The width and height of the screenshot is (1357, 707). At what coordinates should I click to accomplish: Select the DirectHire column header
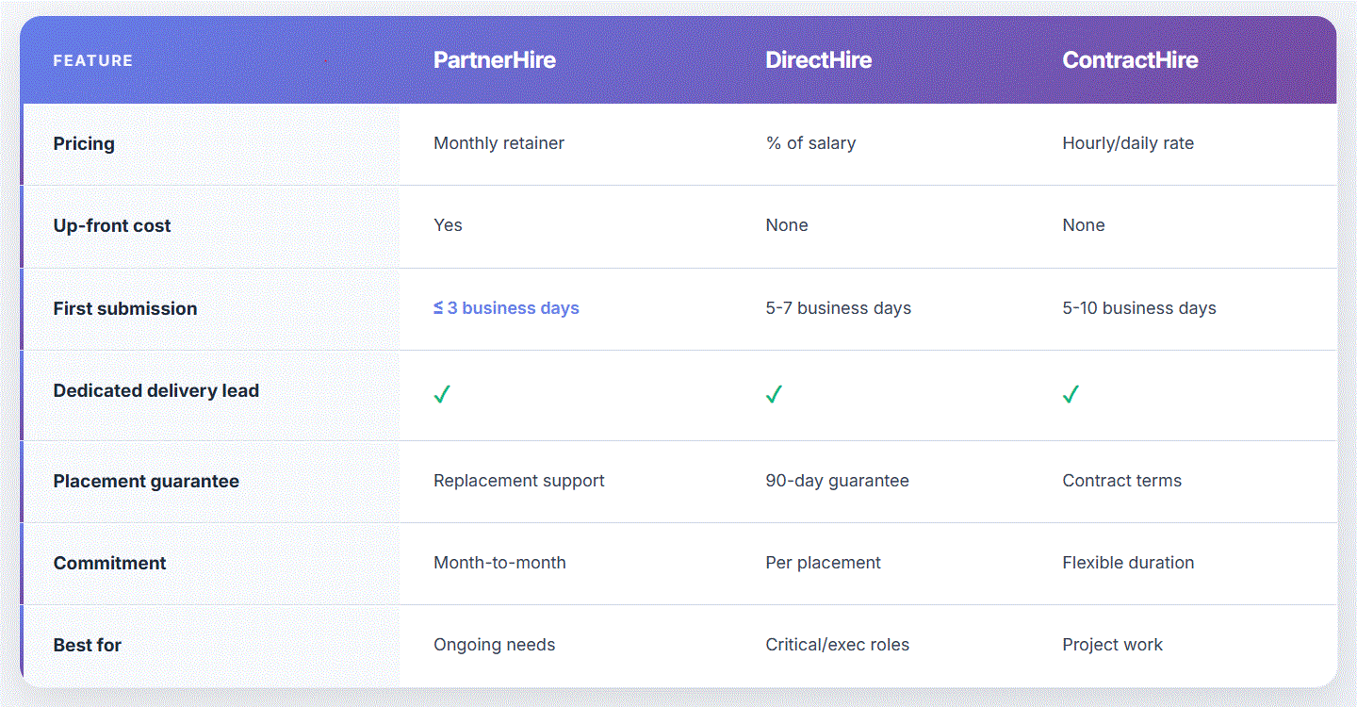tap(818, 60)
